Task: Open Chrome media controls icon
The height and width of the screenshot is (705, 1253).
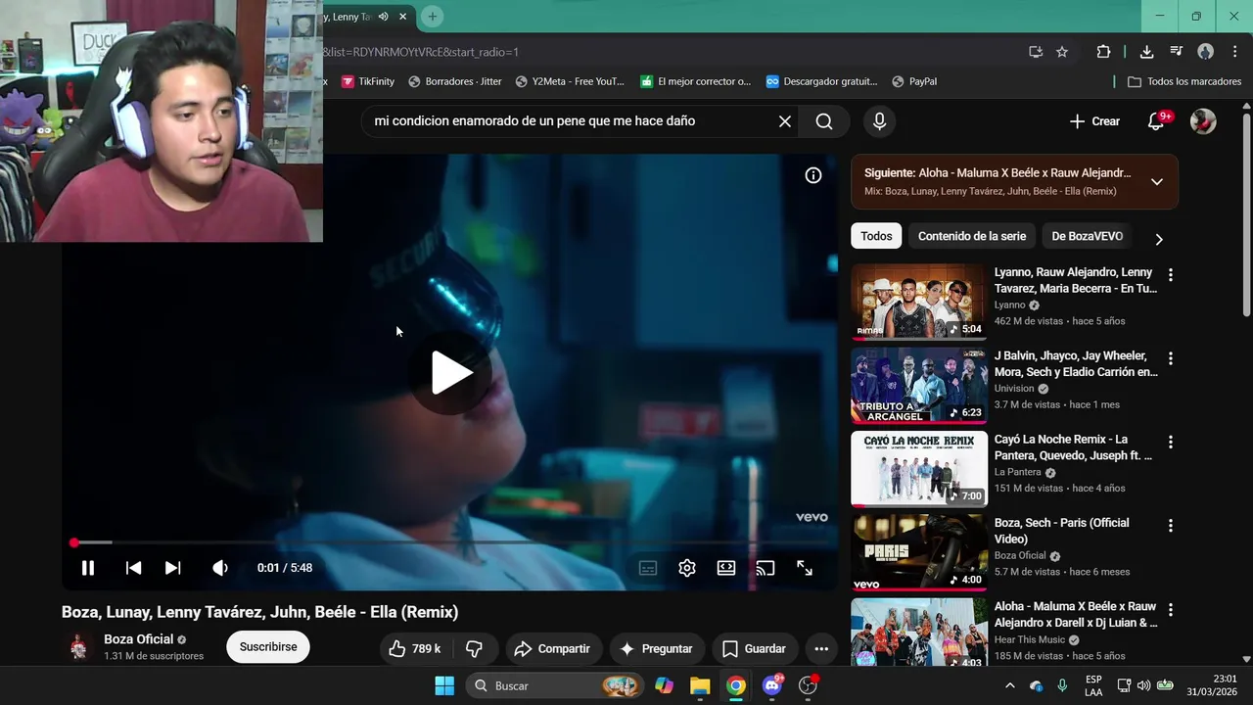Action: (x=1176, y=52)
